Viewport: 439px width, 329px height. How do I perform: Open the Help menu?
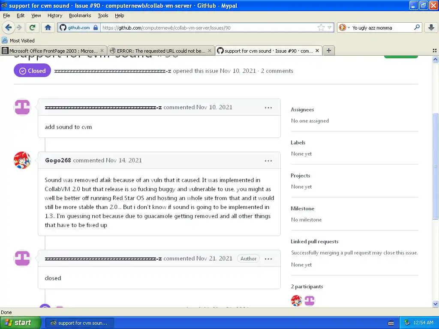119,15
